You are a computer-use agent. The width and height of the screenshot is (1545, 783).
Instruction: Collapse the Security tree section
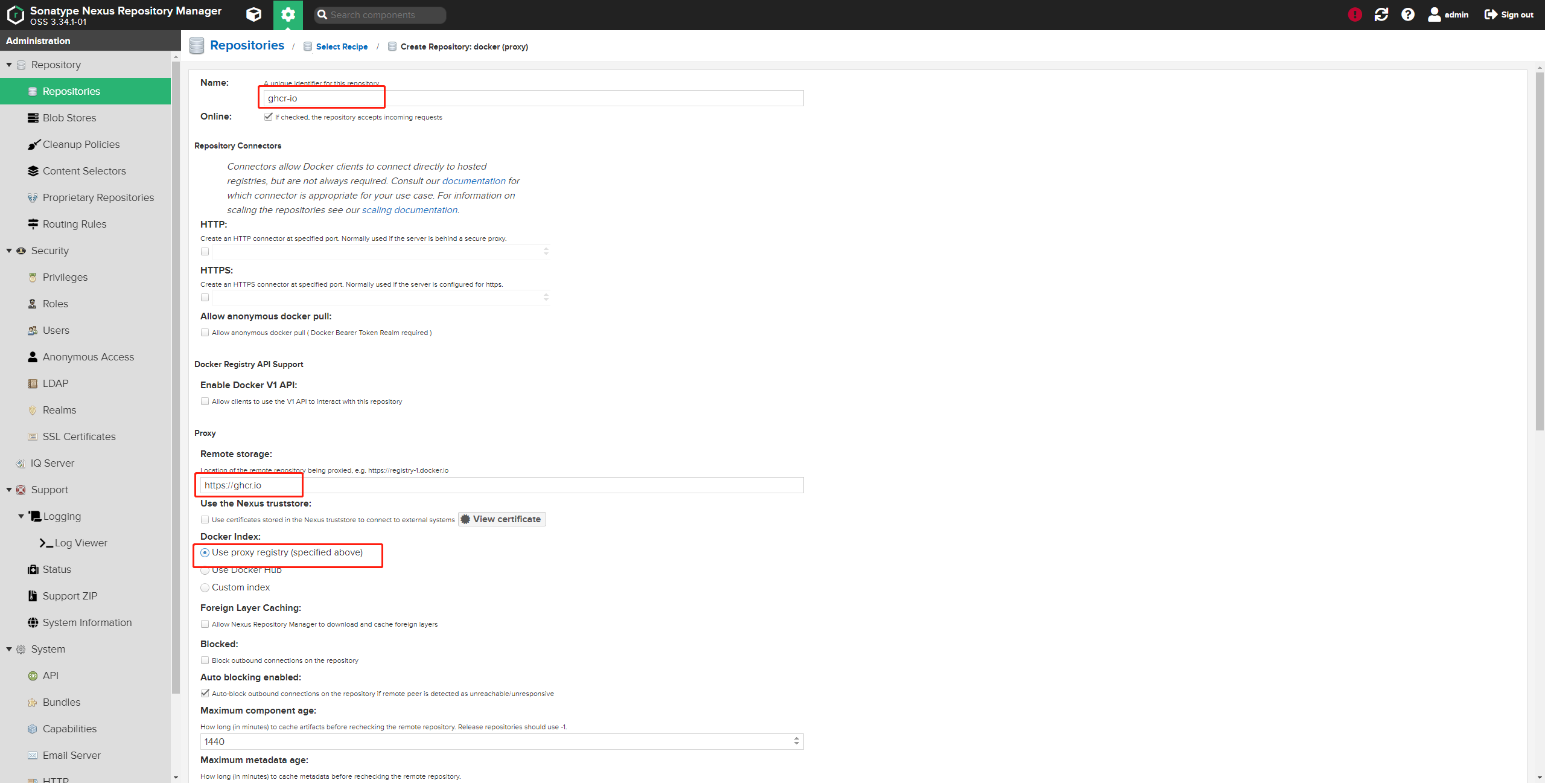point(9,251)
